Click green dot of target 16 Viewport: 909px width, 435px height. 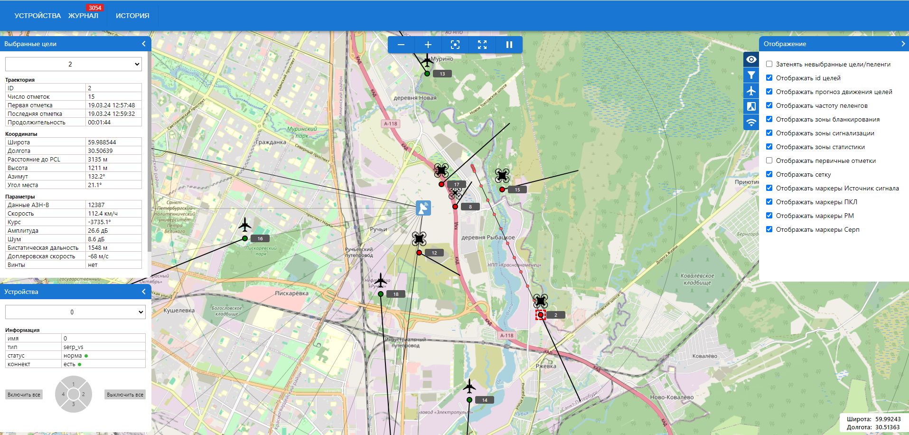(x=245, y=238)
